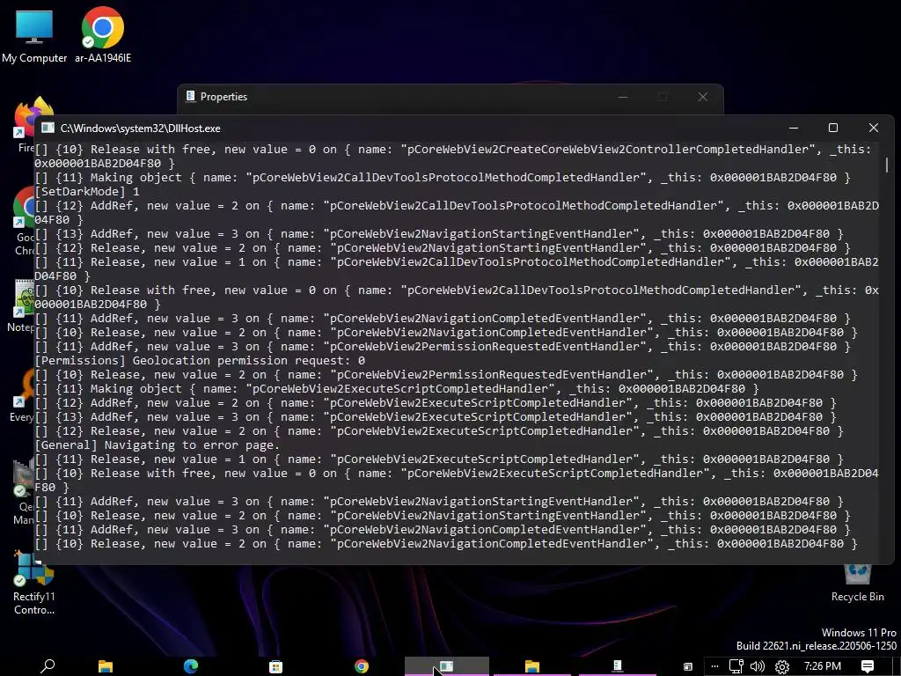
Task: Switch to the Properties app in taskbar
Action: [x=617, y=666]
